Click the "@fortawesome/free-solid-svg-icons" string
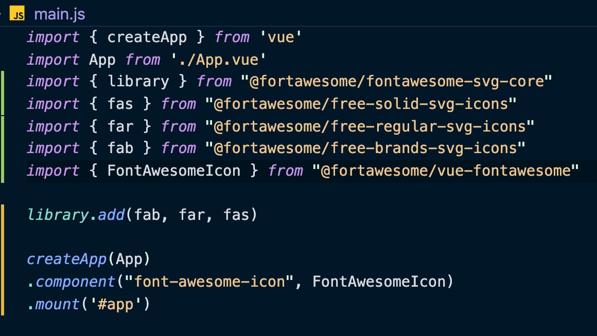Viewport: 597px width, 336px height. click(x=361, y=104)
